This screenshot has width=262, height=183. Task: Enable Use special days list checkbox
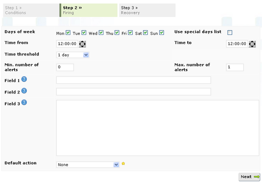pyautogui.click(x=230, y=33)
